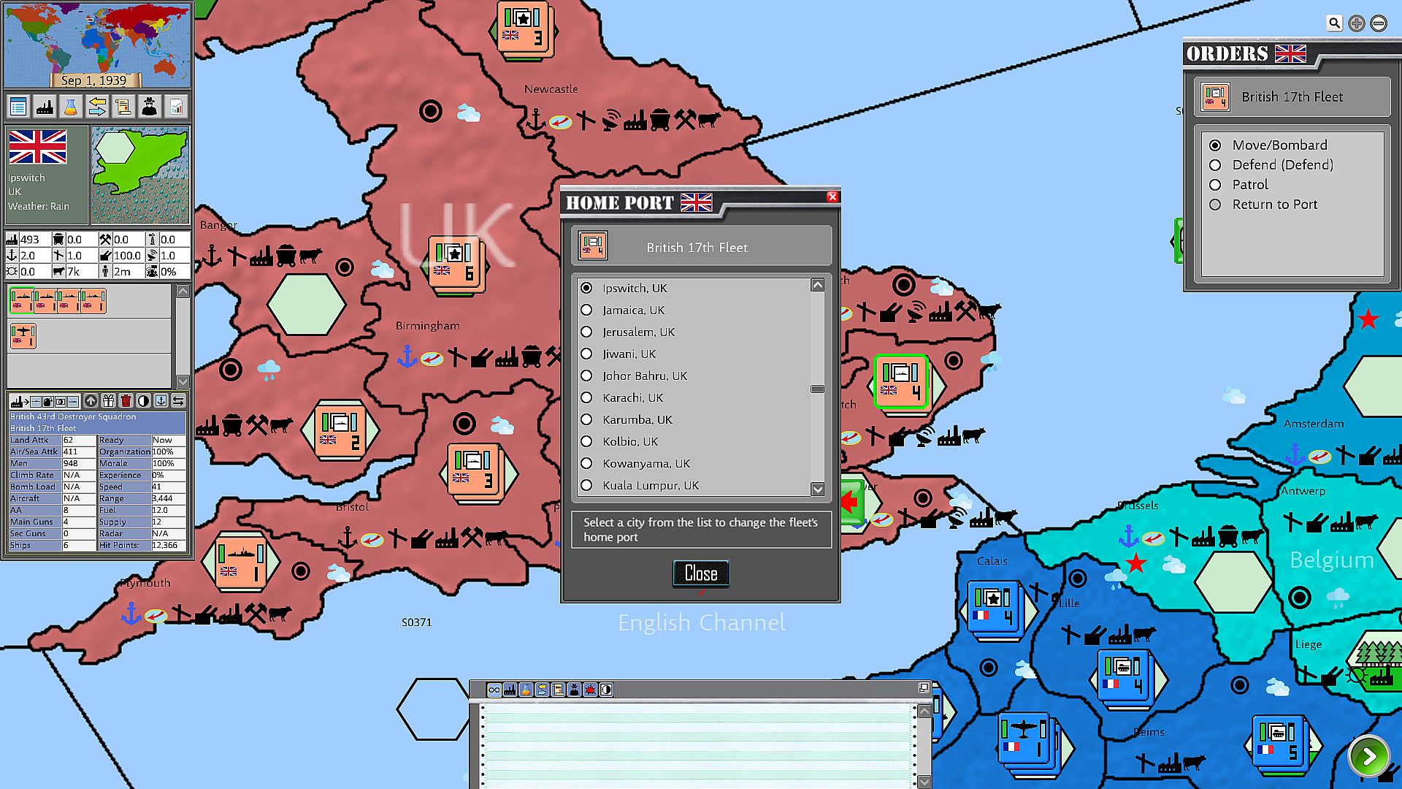
Task: Click the Close button in Home Port
Action: 700,573
